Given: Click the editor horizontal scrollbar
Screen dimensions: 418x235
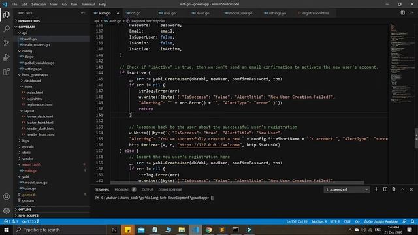Looking at the screenshot, I should tap(237, 183).
